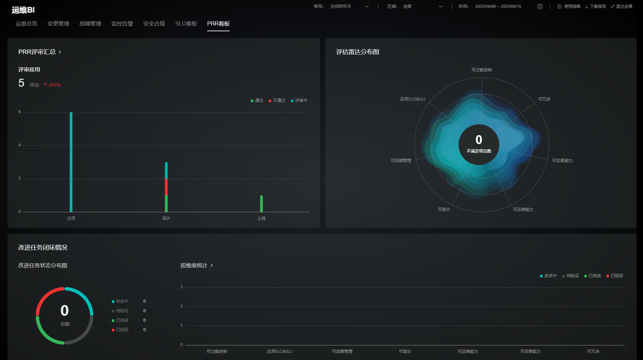This screenshot has width=643, height=360.
Task: Click the usage guide document icon
Action: (559, 6)
